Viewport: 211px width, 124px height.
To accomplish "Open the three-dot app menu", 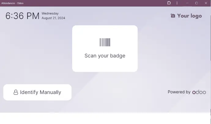I will tap(177, 3).
